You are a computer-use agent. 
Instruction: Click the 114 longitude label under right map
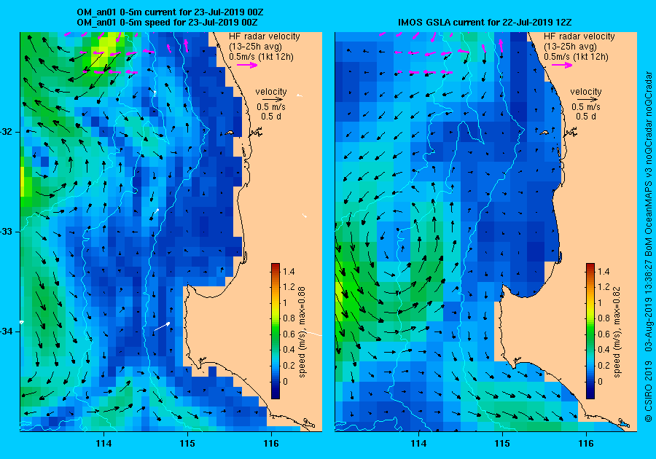pyautogui.click(x=419, y=444)
